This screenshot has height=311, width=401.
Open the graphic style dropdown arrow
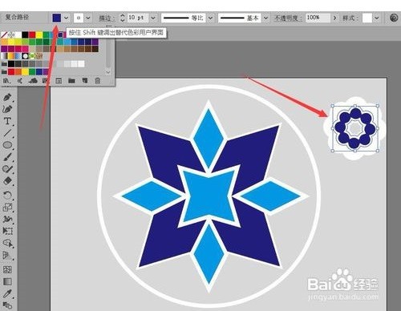[377, 18]
